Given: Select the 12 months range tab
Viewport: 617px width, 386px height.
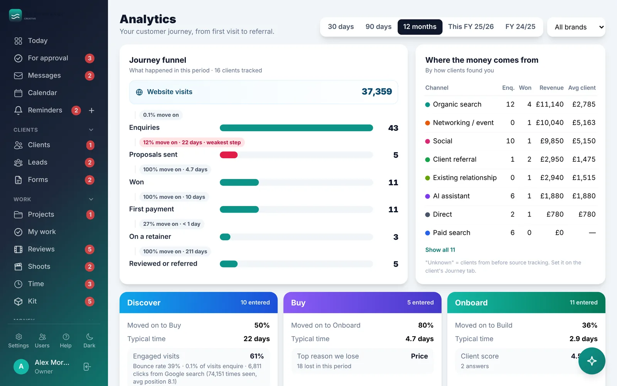Looking at the screenshot, I should click(420, 27).
